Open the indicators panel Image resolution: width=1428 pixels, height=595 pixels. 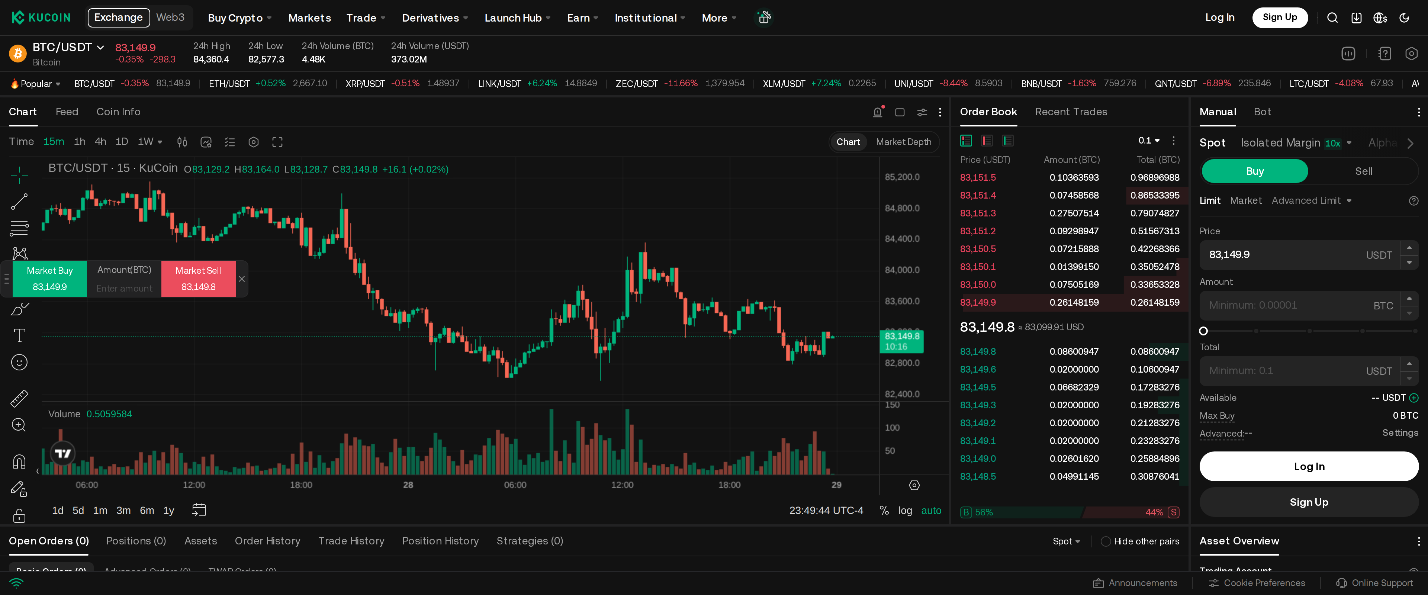[206, 142]
